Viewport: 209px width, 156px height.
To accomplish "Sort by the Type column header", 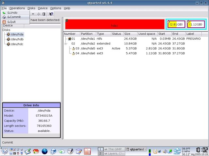I will tap(104, 34).
